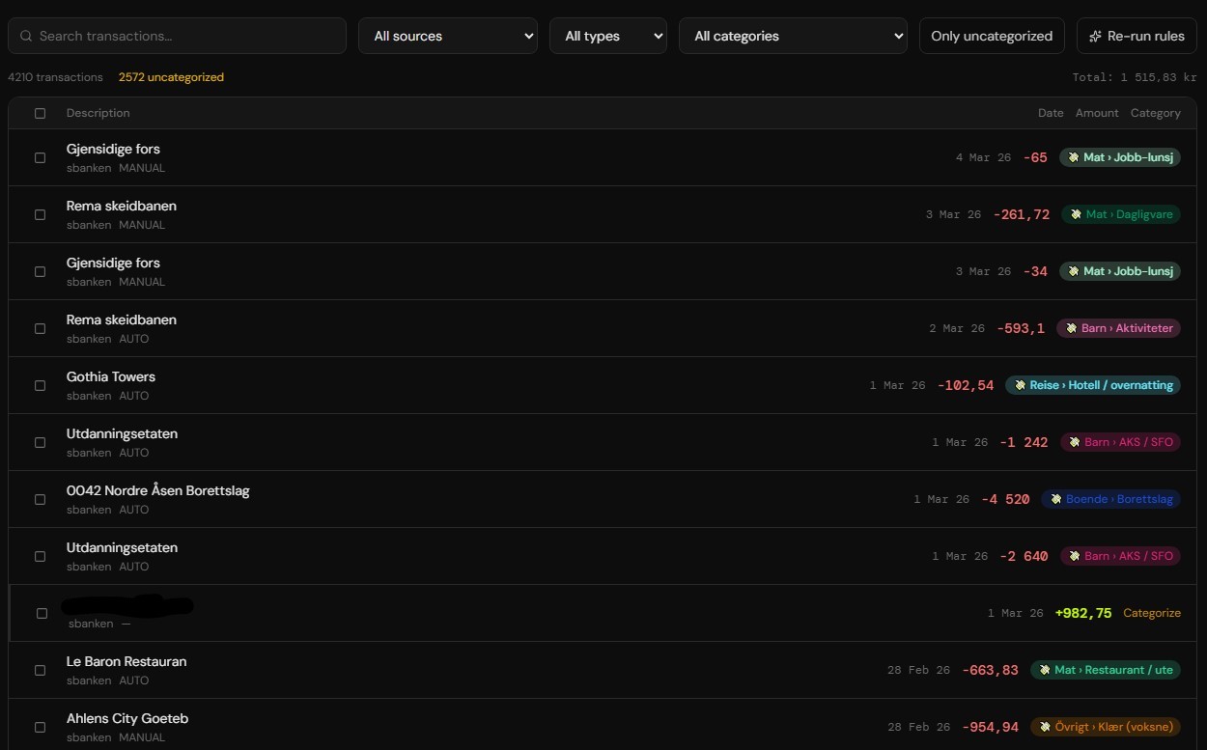Open the All sources dropdown
This screenshot has height=750, width=1207.
click(x=448, y=36)
